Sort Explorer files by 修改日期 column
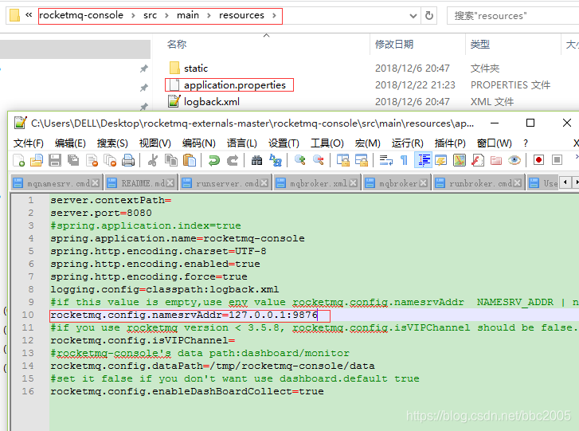The width and height of the screenshot is (579, 431). [x=394, y=45]
